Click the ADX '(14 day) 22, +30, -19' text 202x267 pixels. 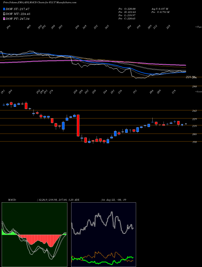tap(114, 200)
